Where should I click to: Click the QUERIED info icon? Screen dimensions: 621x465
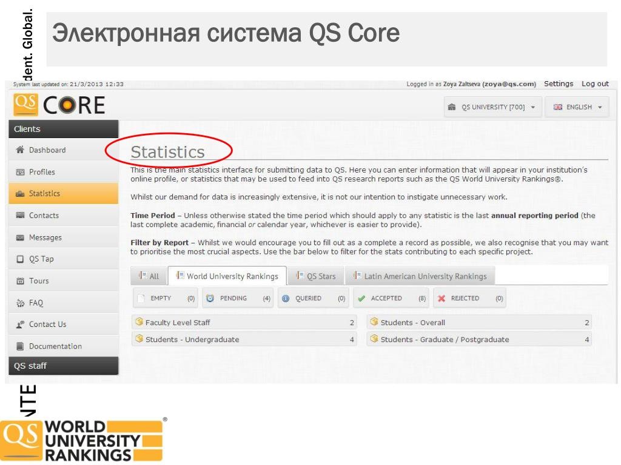click(x=286, y=298)
